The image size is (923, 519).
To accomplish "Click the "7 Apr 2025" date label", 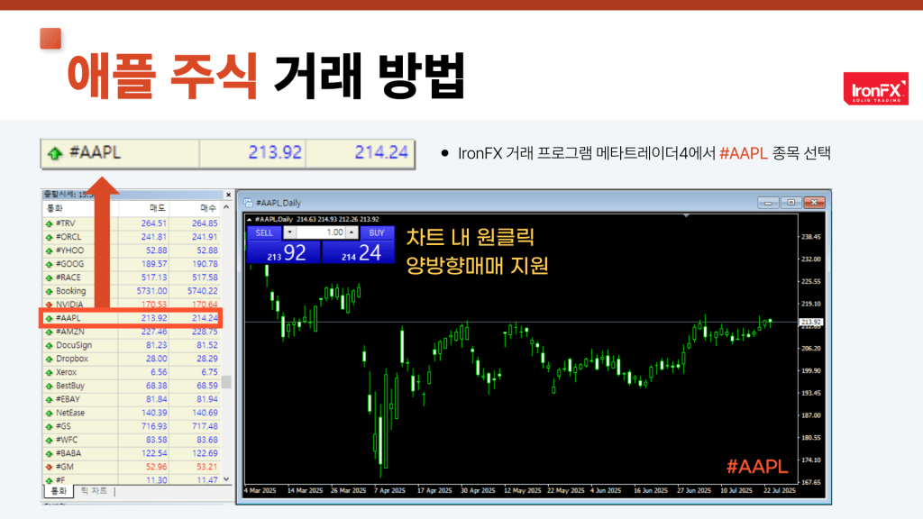I will (389, 490).
